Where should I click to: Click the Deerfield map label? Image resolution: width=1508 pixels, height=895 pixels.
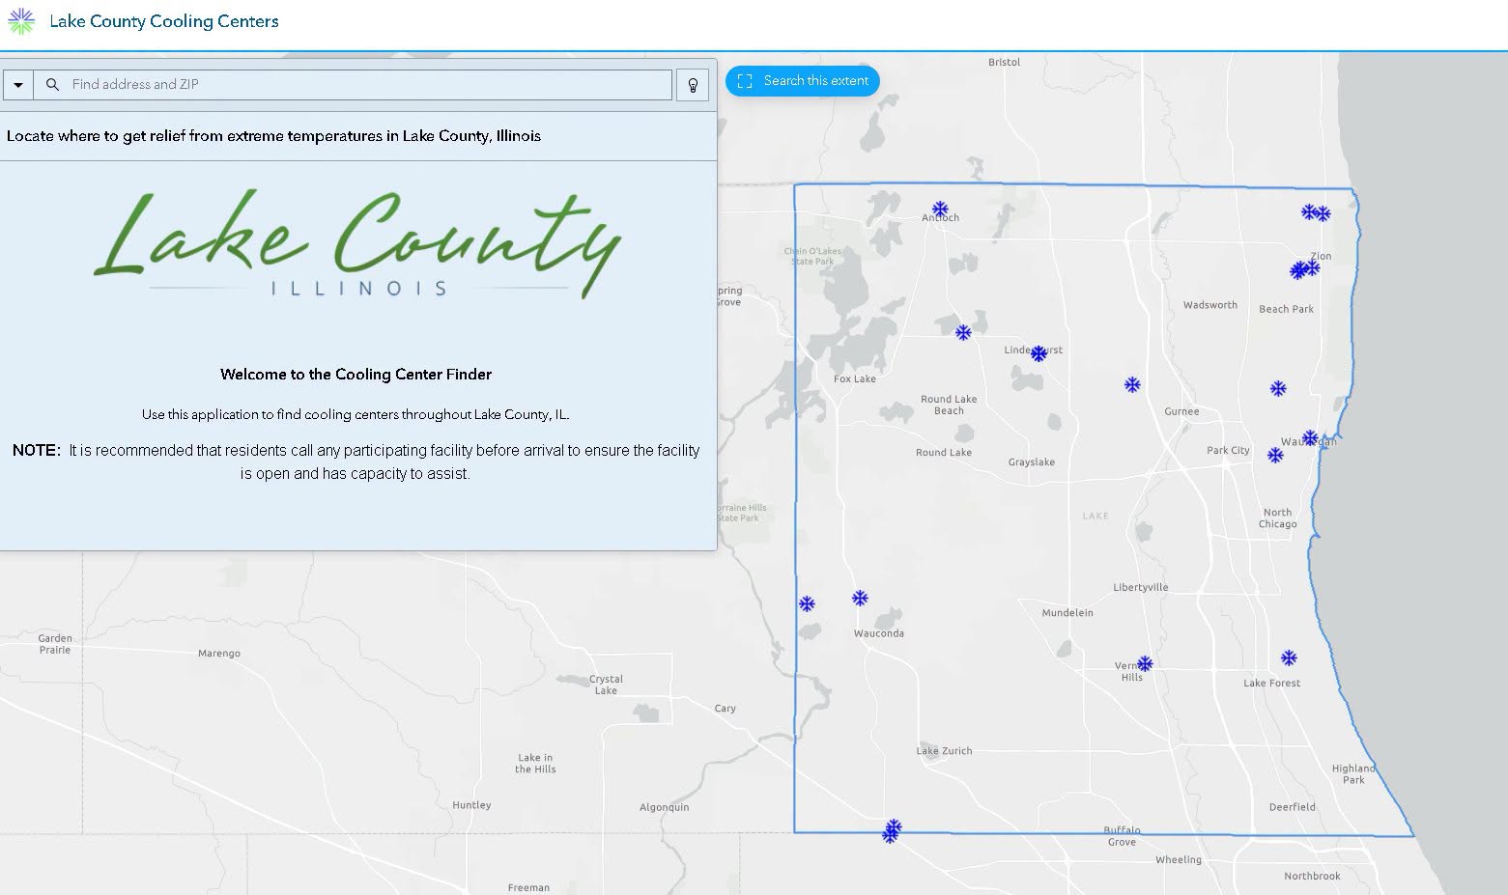[x=1293, y=807]
